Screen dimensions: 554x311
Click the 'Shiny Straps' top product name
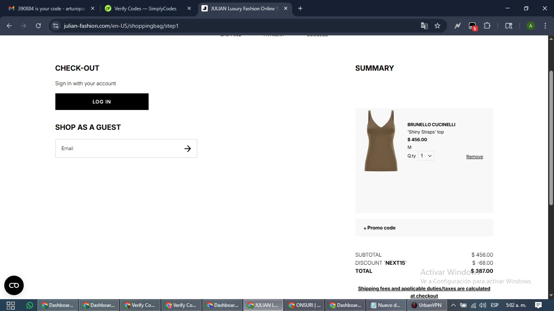click(x=425, y=132)
